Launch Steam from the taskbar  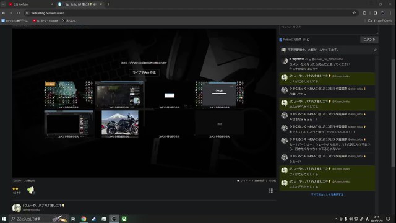coord(93,219)
